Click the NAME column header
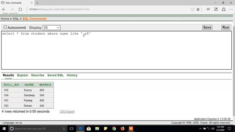This screenshot has width=235, height=132. click(x=29, y=85)
